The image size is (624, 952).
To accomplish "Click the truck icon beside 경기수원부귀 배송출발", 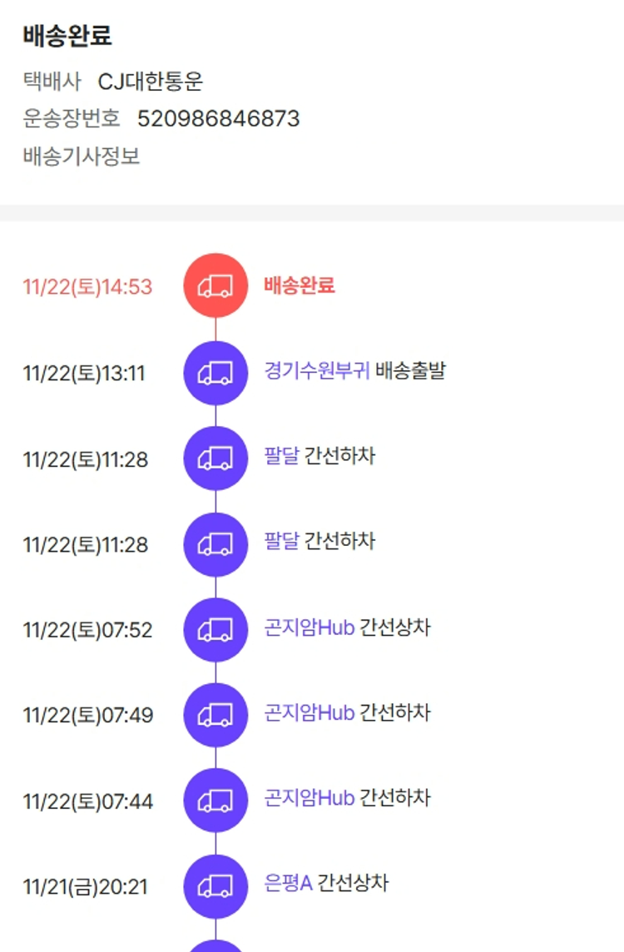I will pyautogui.click(x=215, y=373).
